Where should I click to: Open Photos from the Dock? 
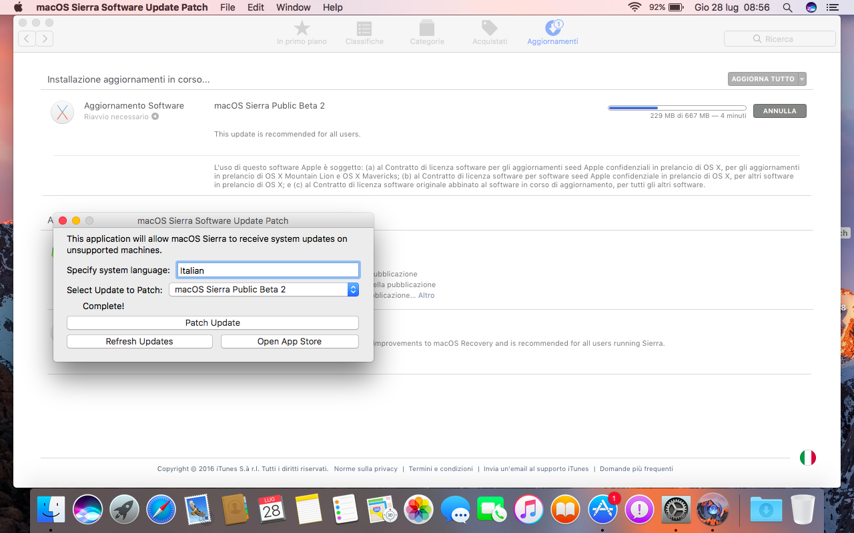419,510
